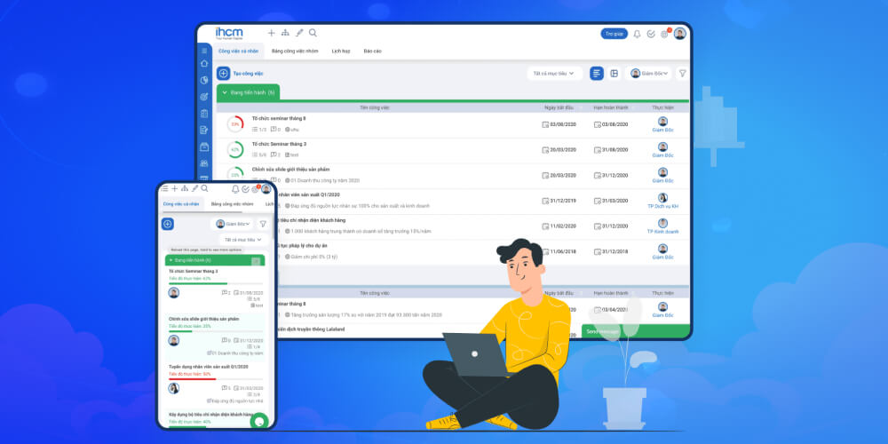The height and width of the screenshot is (444, 888).
Task: Open 'Tất cả mục tiêu' dropdown on mobile
Action: 243,240
